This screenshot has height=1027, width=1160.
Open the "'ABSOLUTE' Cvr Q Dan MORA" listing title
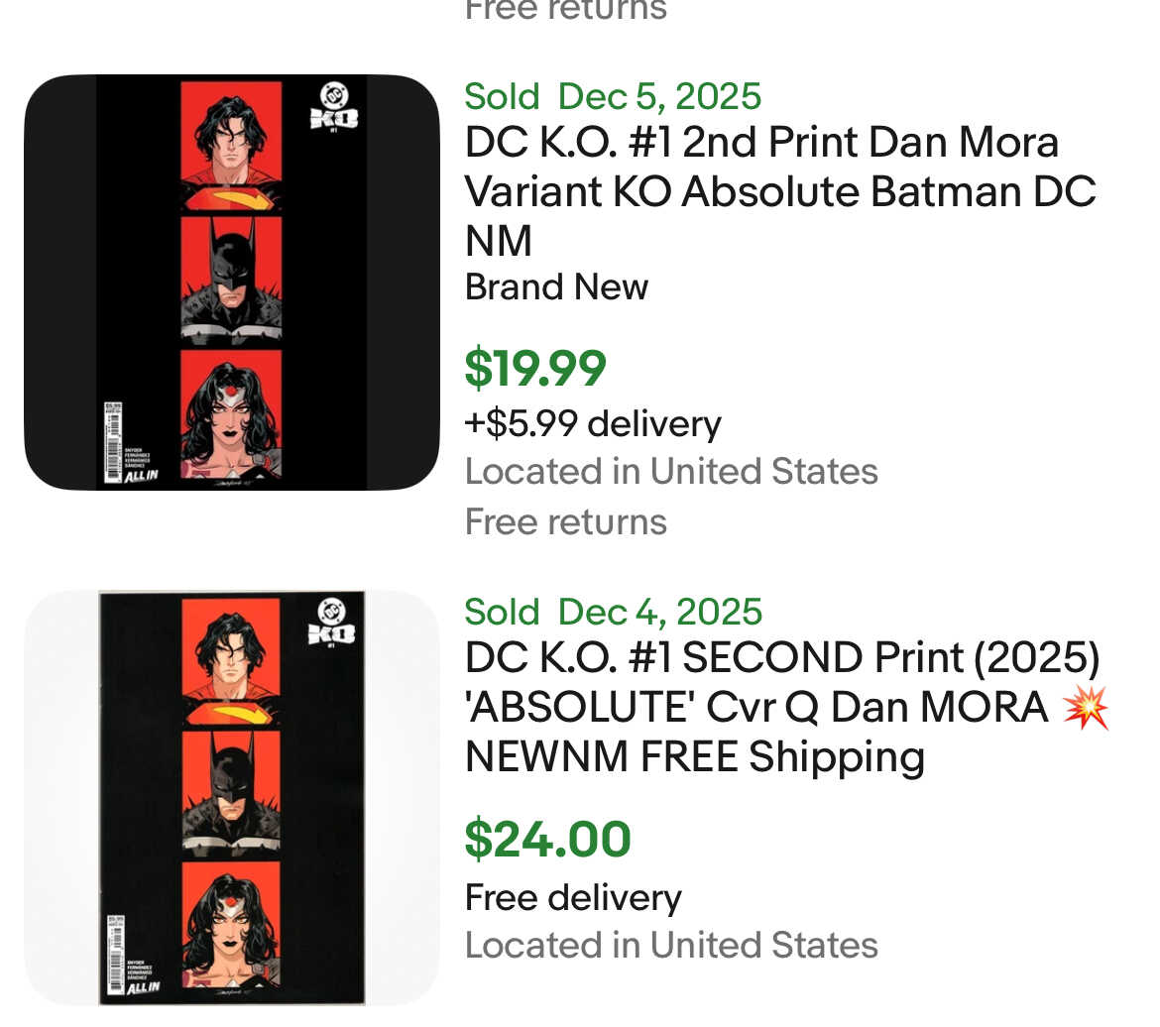(756, 708)
